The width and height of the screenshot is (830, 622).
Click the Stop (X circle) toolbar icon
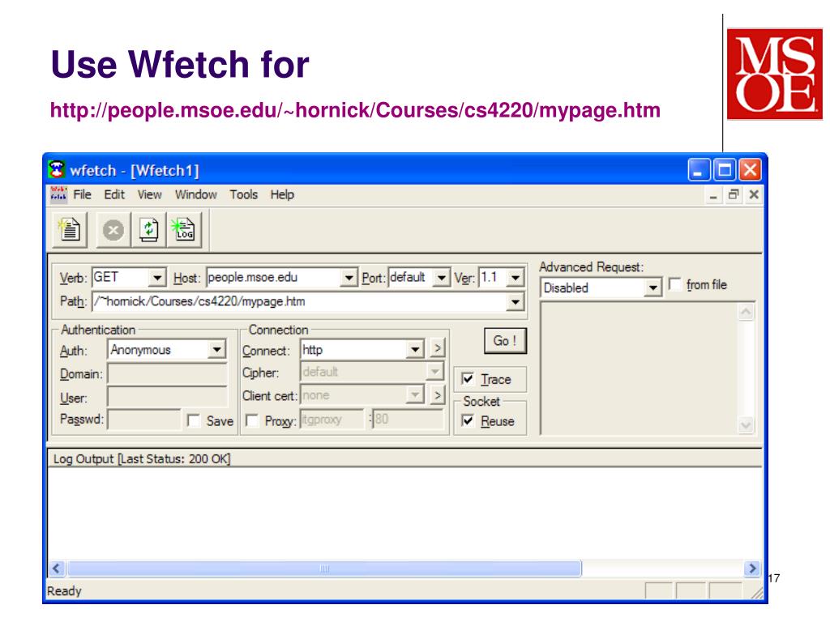[x=113, y=230]
